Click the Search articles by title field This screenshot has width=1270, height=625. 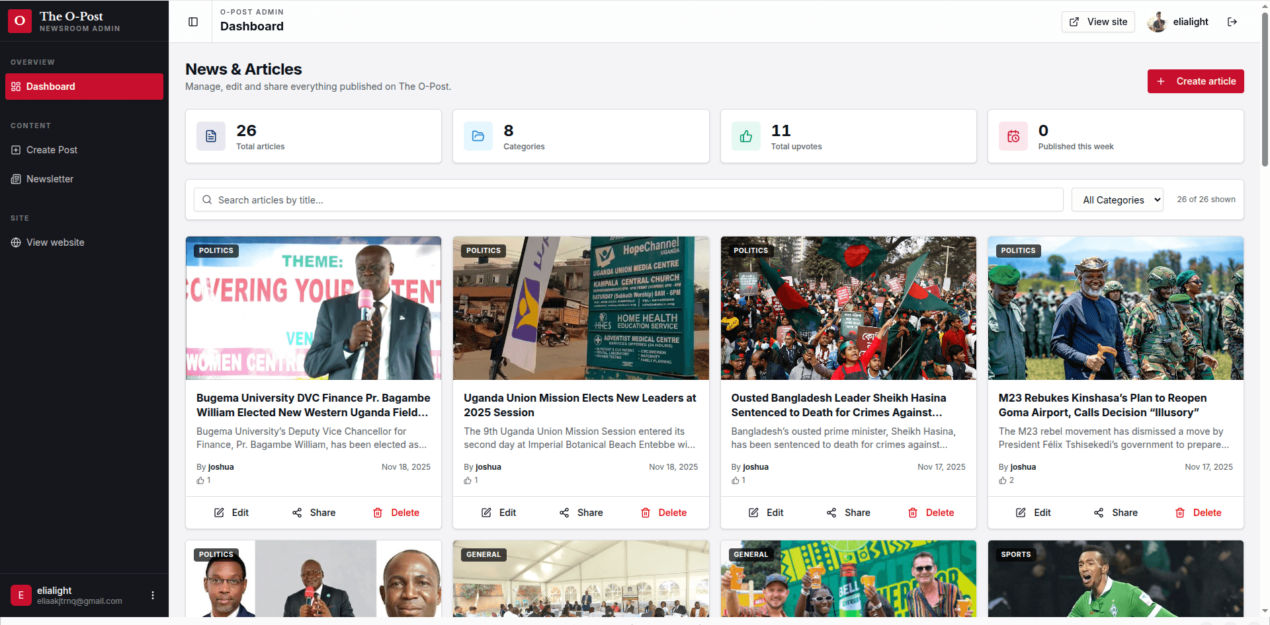pyautogui.click(x=628, y=200)
